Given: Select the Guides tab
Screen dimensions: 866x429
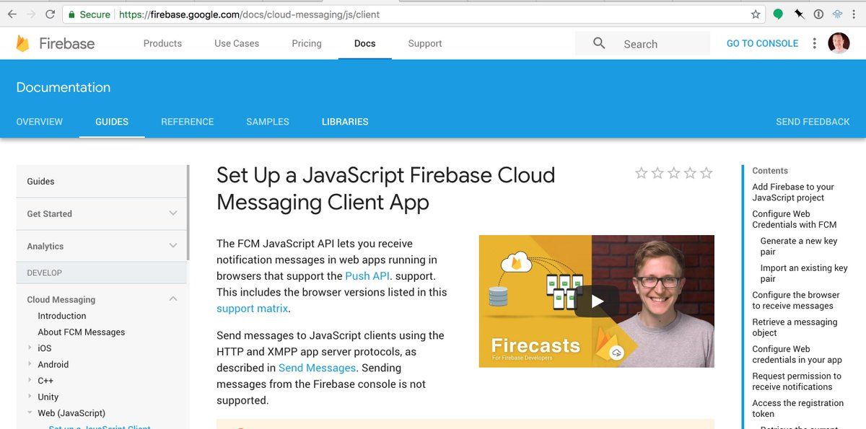Looking at the screenshot, I should click(112, 122).
